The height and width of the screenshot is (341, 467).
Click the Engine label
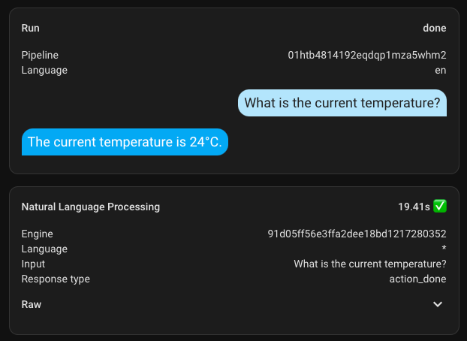point(38,234)
